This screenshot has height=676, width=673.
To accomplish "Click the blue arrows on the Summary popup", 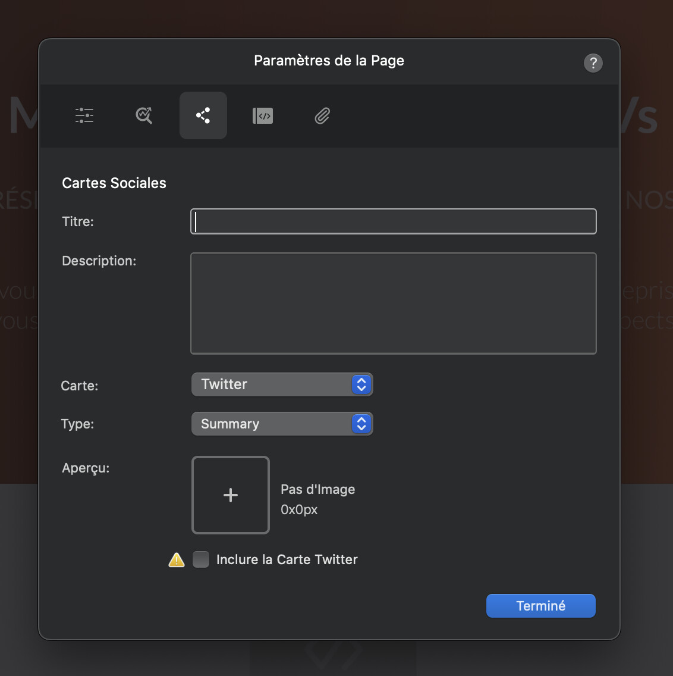I will pos(361,424).
